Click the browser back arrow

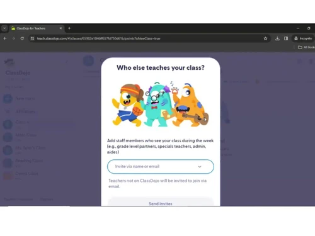coord(5,38)
